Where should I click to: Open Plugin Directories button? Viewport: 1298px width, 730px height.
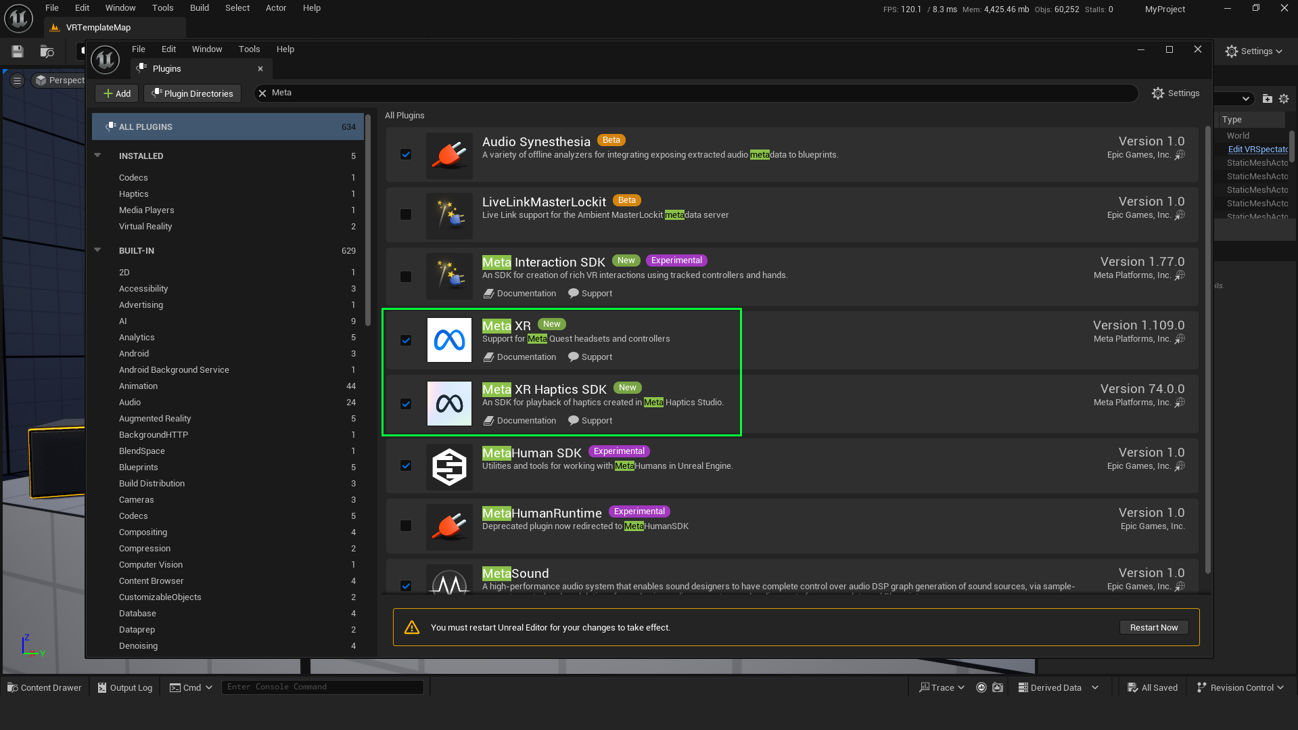tap(193, 93)
